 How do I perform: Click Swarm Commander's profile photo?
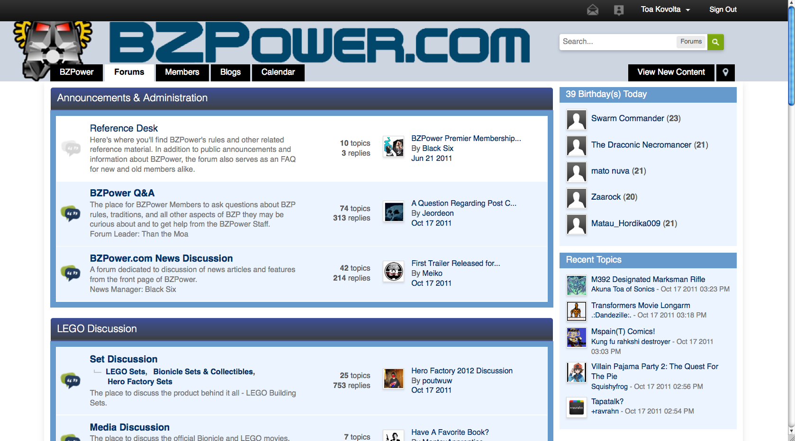[577, 120]
